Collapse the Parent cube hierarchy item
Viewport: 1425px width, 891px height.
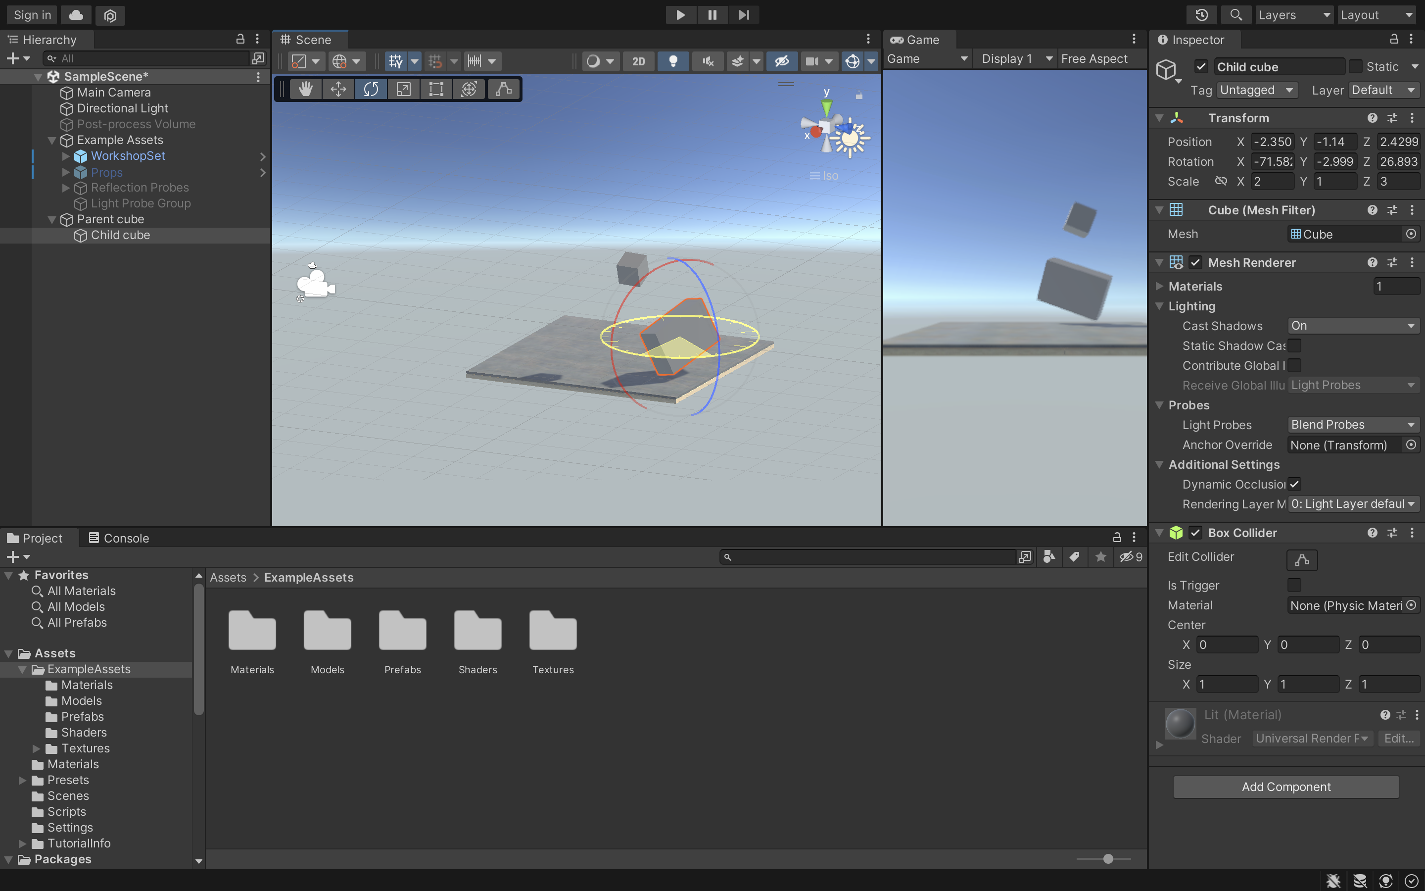(52, 219)
